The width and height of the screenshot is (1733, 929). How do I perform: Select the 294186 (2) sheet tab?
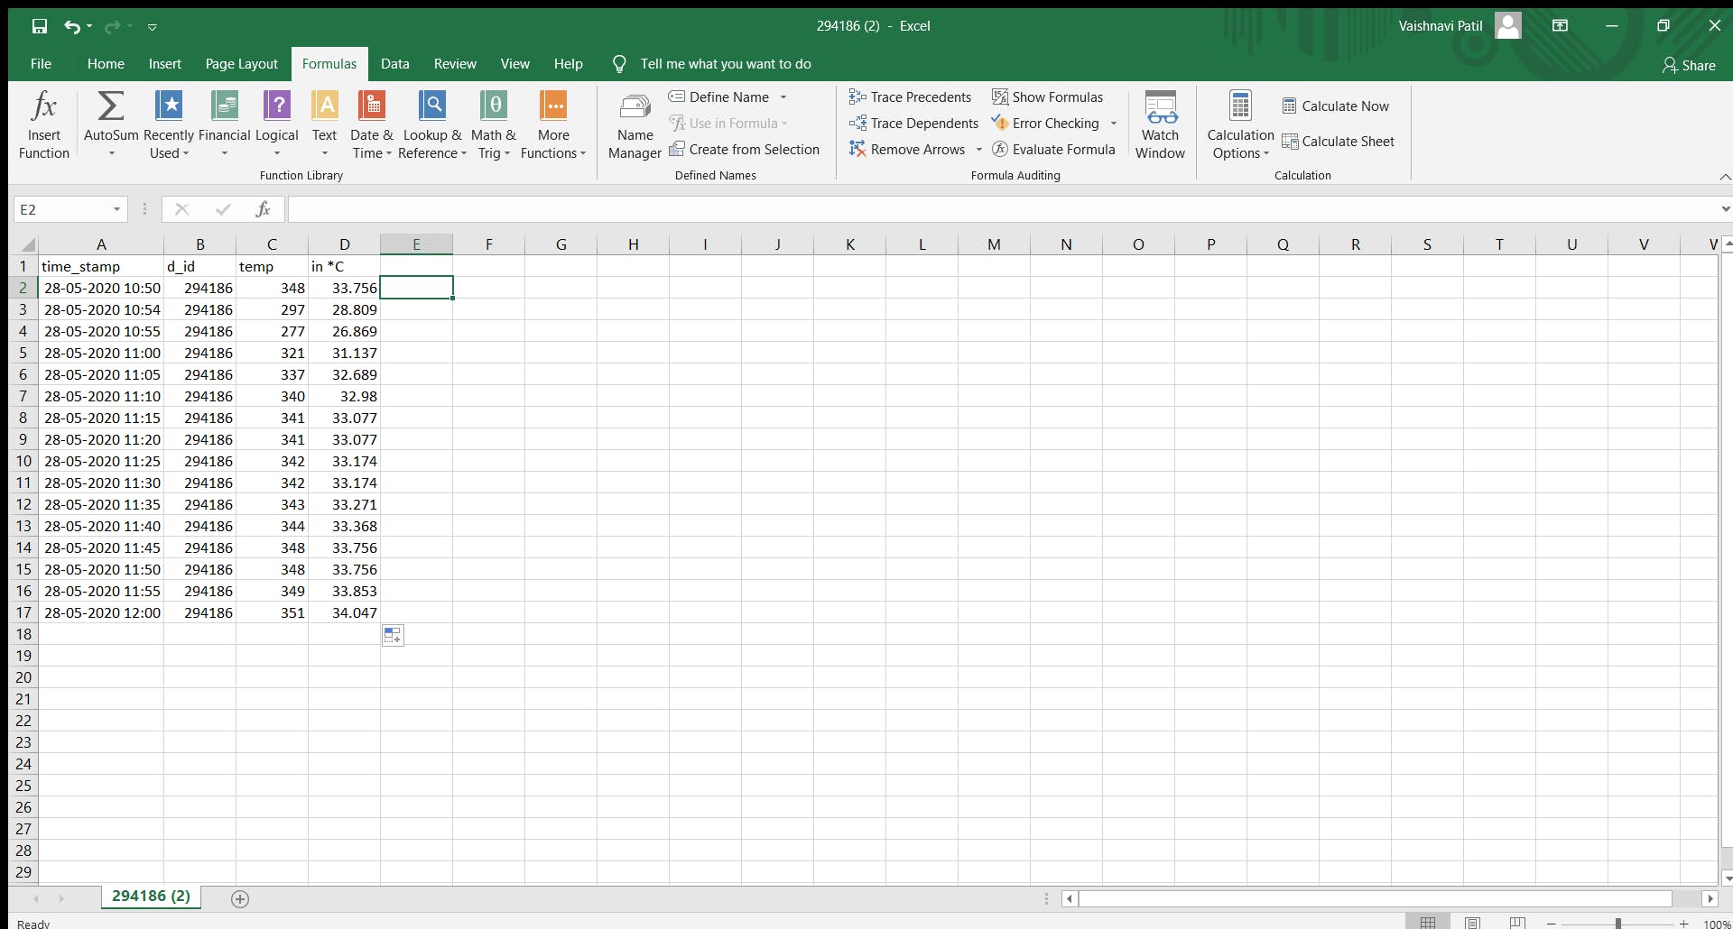click(x=151, y=897)
